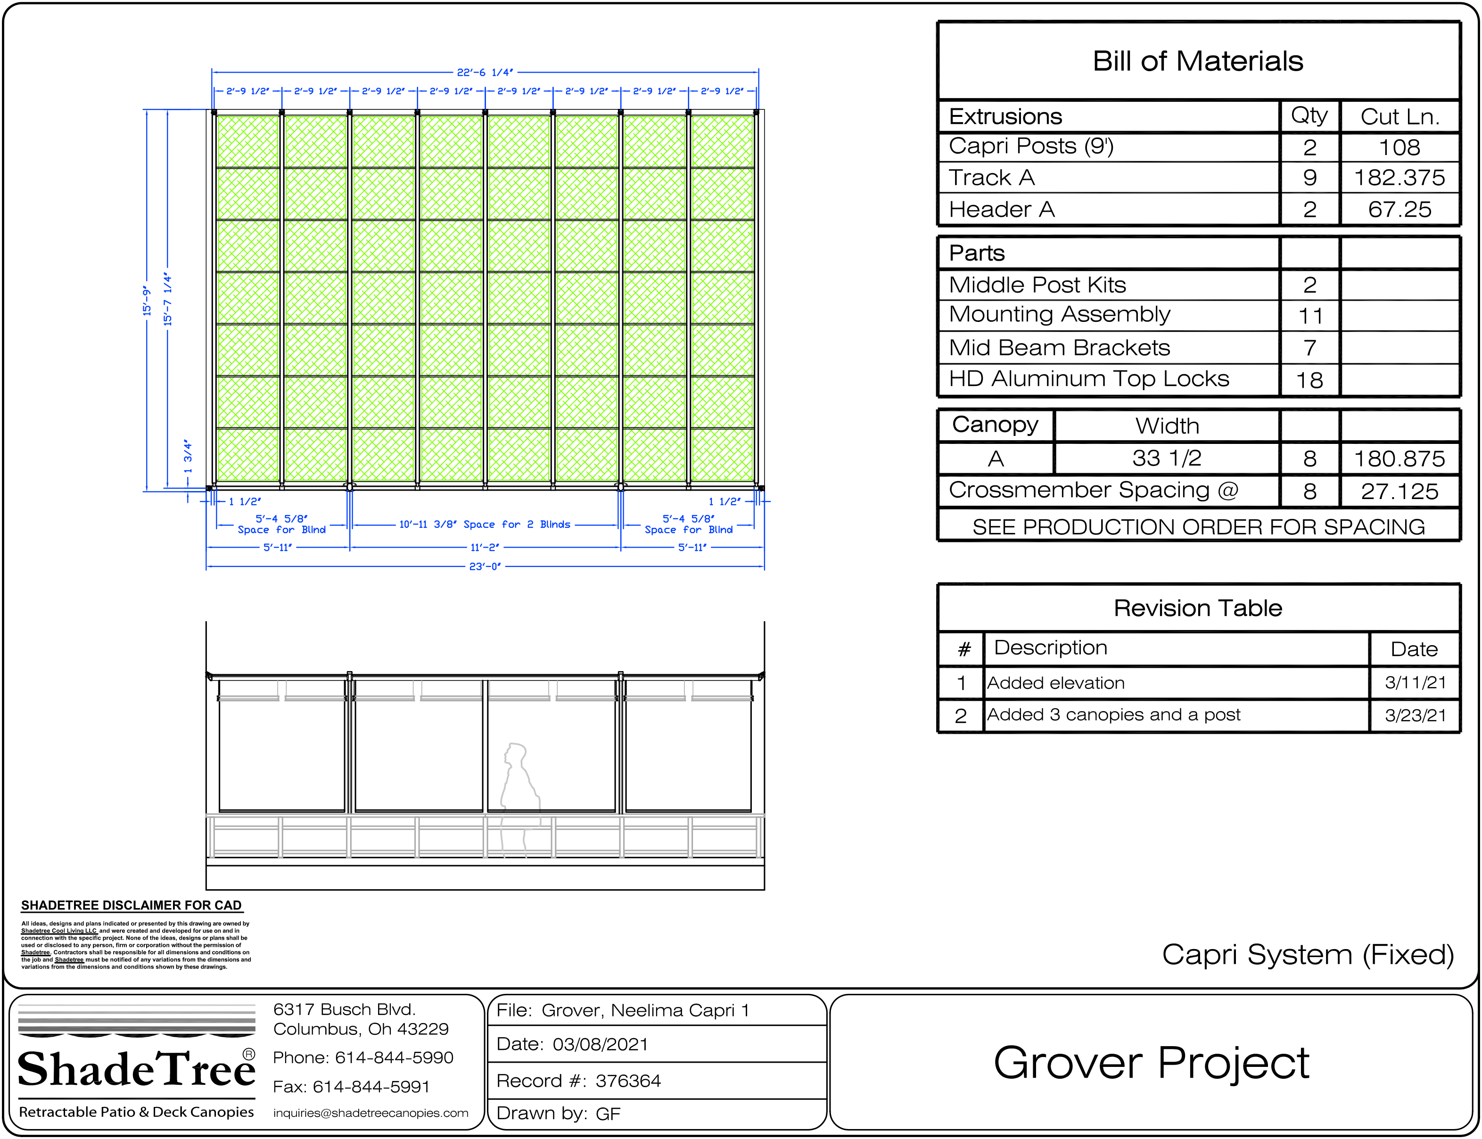Click the 'Cut Ln.' column header
Image resolution: width=1482 pixels, height=1139 pixels.
pyautogui.click(x=1399, y=116)
